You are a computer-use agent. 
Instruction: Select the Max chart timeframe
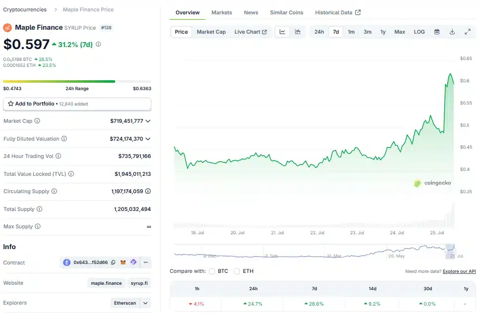point(400,32)
